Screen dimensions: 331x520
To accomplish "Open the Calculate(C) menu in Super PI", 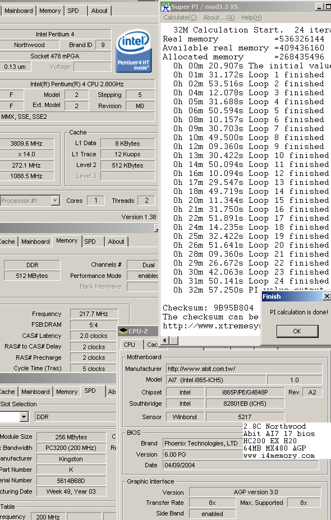I will 180,17.
